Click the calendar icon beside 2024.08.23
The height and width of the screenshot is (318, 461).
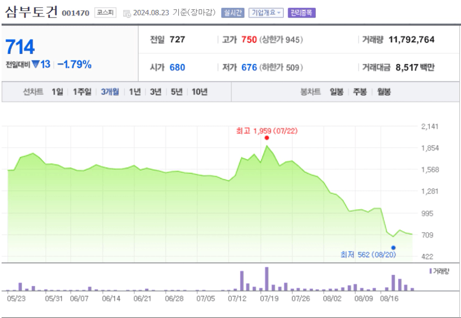pos(127,13)
